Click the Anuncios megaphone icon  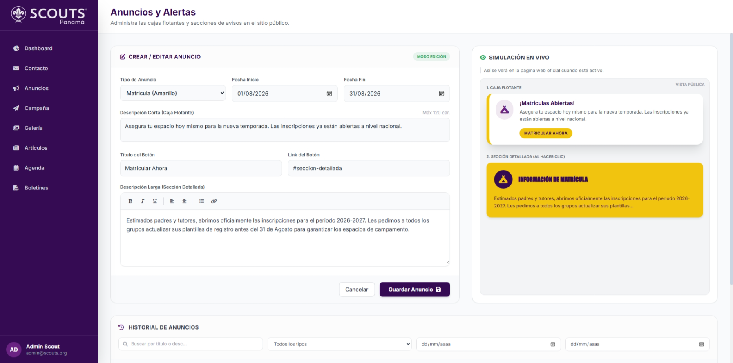coord(16,88)
